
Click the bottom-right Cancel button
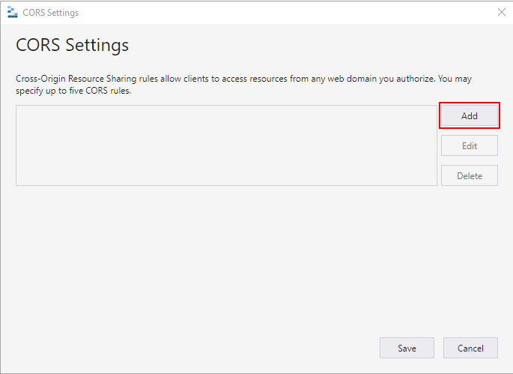click(470, 348)
